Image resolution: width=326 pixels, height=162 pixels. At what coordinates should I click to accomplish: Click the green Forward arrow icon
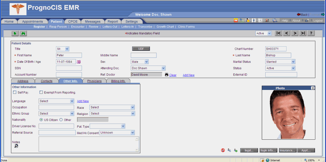[x=323, y=14]
